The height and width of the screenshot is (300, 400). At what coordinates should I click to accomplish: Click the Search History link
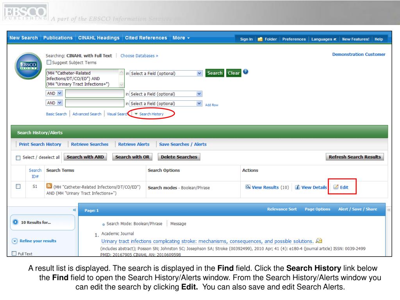click(152, 114)
